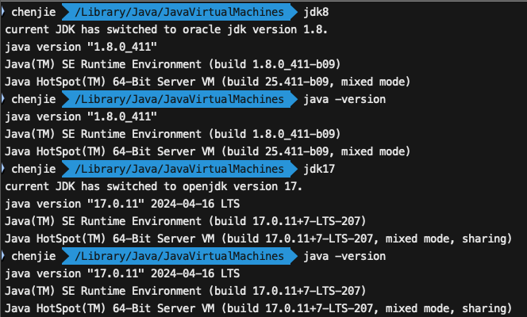Click the blue arrow tip before the jdk8 command
Screen dimensions: 527x317
pyautogui.click(x=294, y=12)
